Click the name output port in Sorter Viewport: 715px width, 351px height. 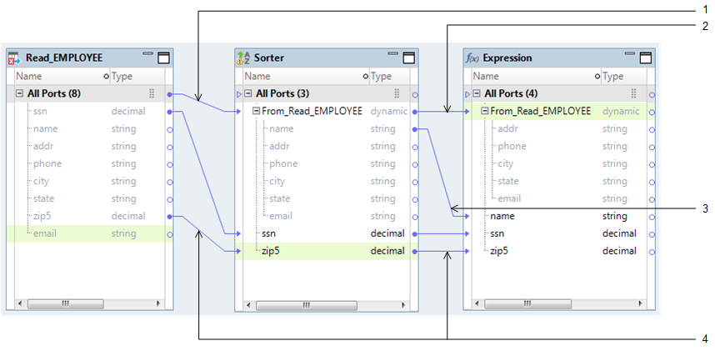[x=415, y=128]
